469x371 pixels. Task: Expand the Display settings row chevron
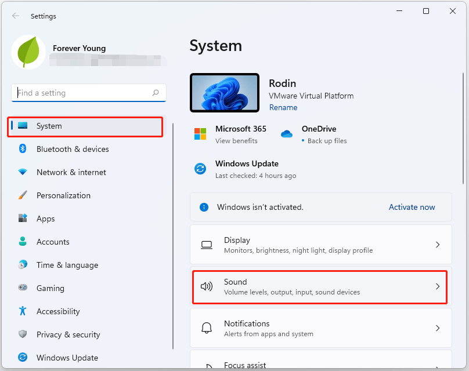click(x=438, y=245)
